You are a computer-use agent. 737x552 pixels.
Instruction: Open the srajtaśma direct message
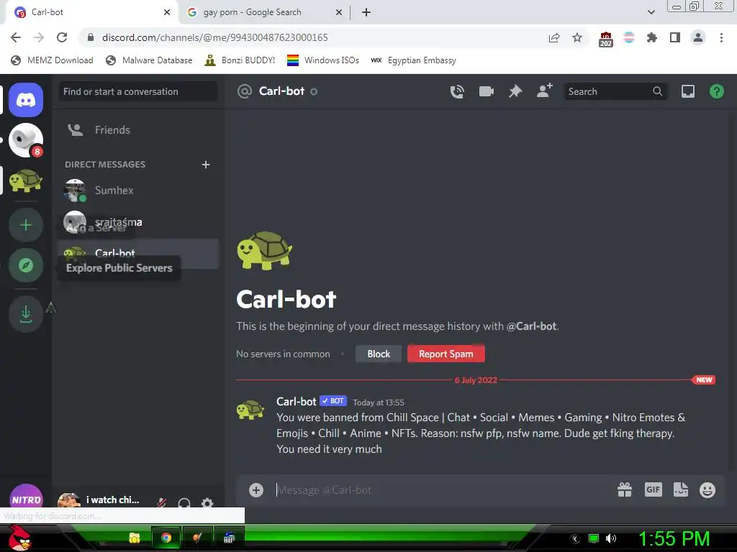pyautogui.click(x=138, y=222)
